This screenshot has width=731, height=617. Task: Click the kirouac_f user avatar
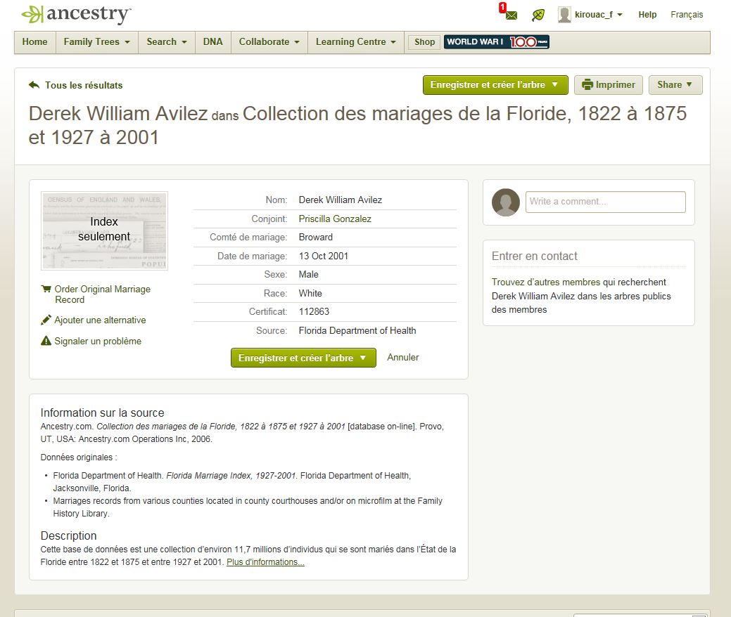coord(564,15)
